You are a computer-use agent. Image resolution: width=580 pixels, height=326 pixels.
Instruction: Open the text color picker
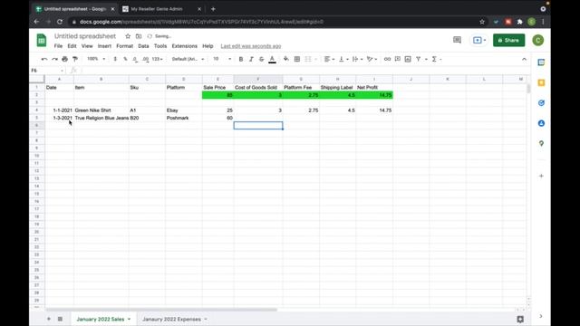pyautogui.click(x=272, y=59)
